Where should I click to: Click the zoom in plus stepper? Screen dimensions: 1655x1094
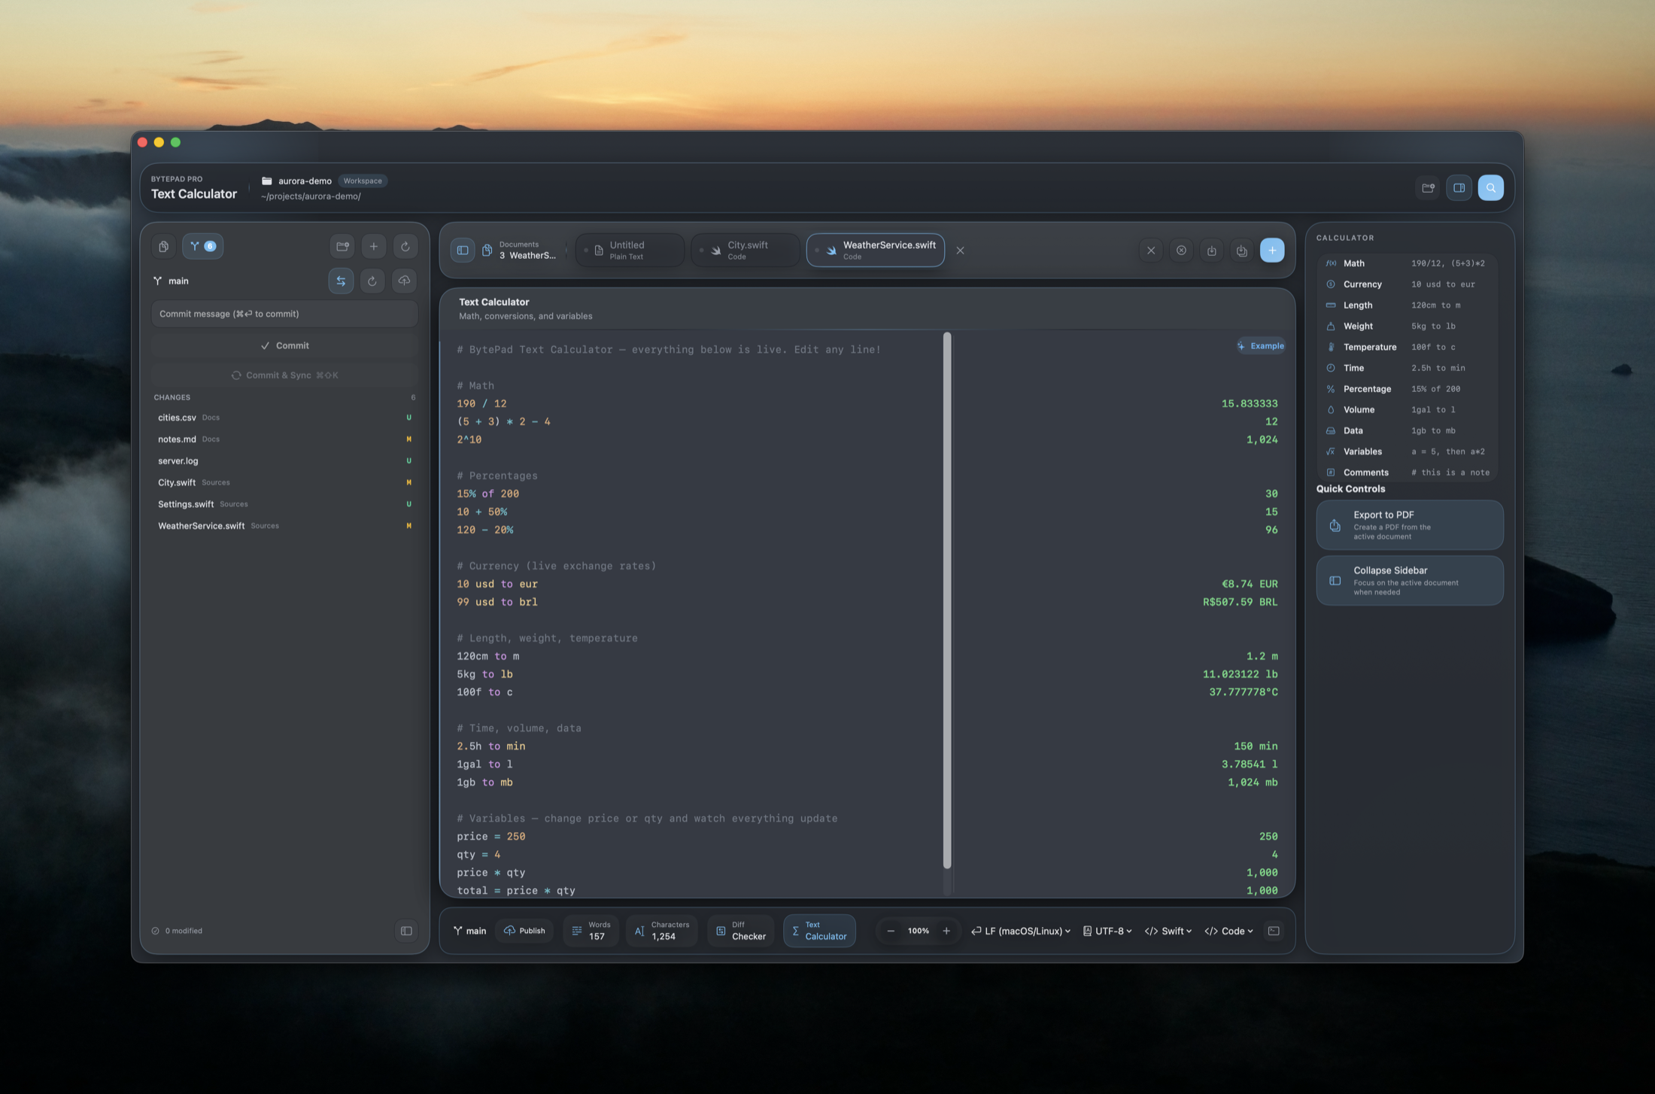[x=946, y=931]
